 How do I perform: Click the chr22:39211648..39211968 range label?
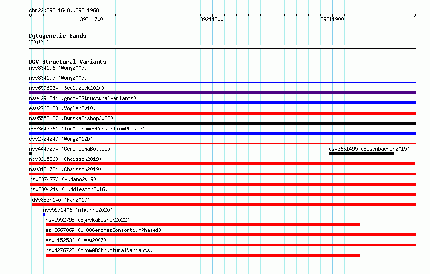coord(64,11)
